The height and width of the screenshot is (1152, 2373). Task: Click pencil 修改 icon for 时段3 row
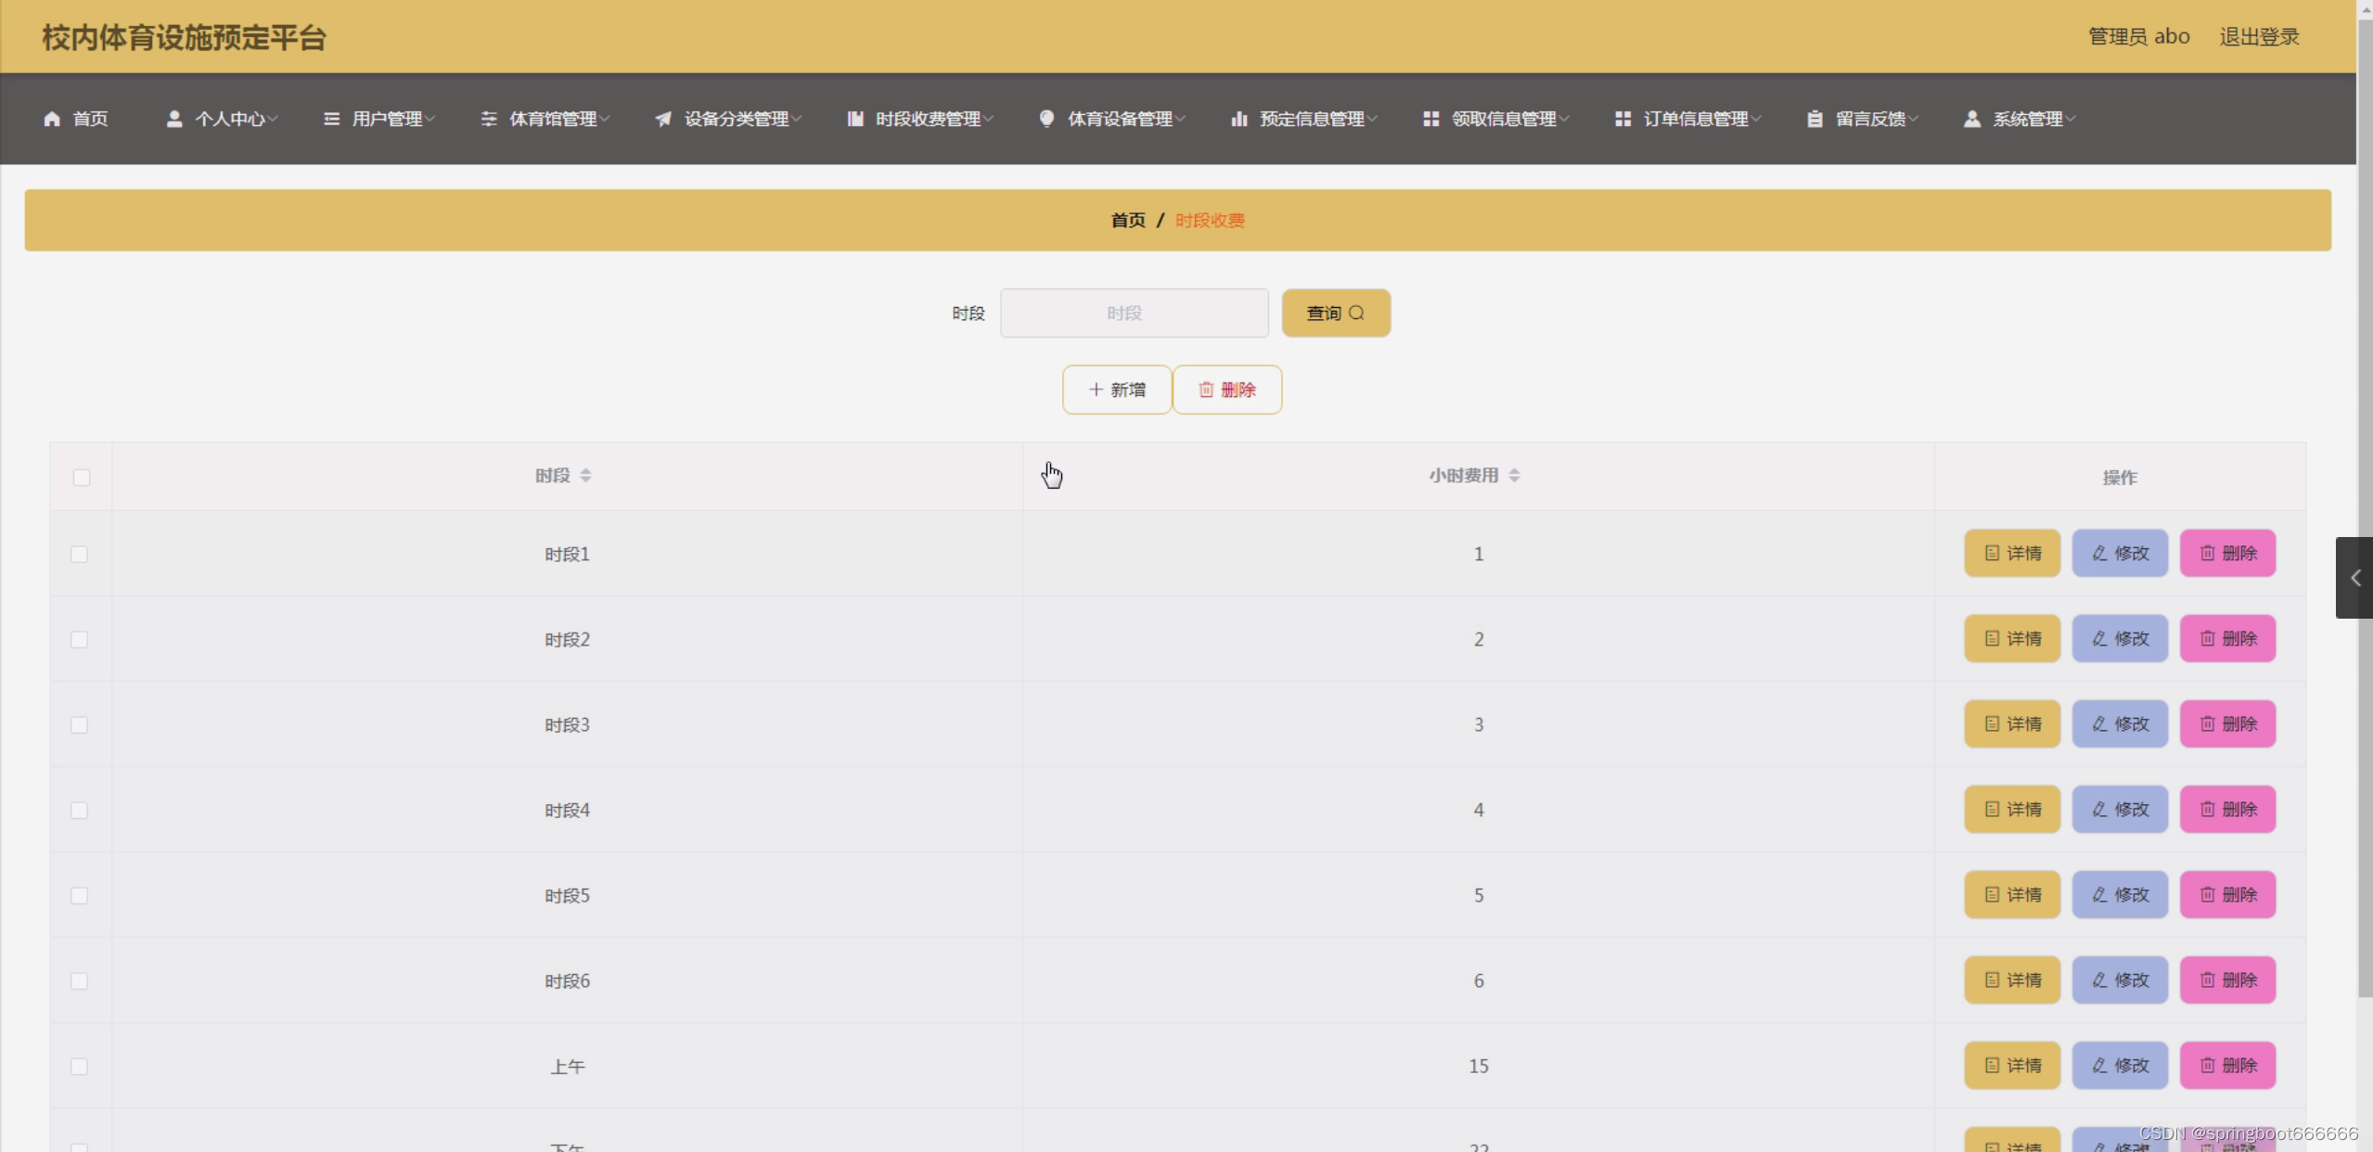point(2100,723)
